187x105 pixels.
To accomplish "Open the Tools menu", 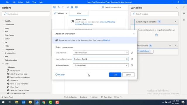I will point(27,2).
